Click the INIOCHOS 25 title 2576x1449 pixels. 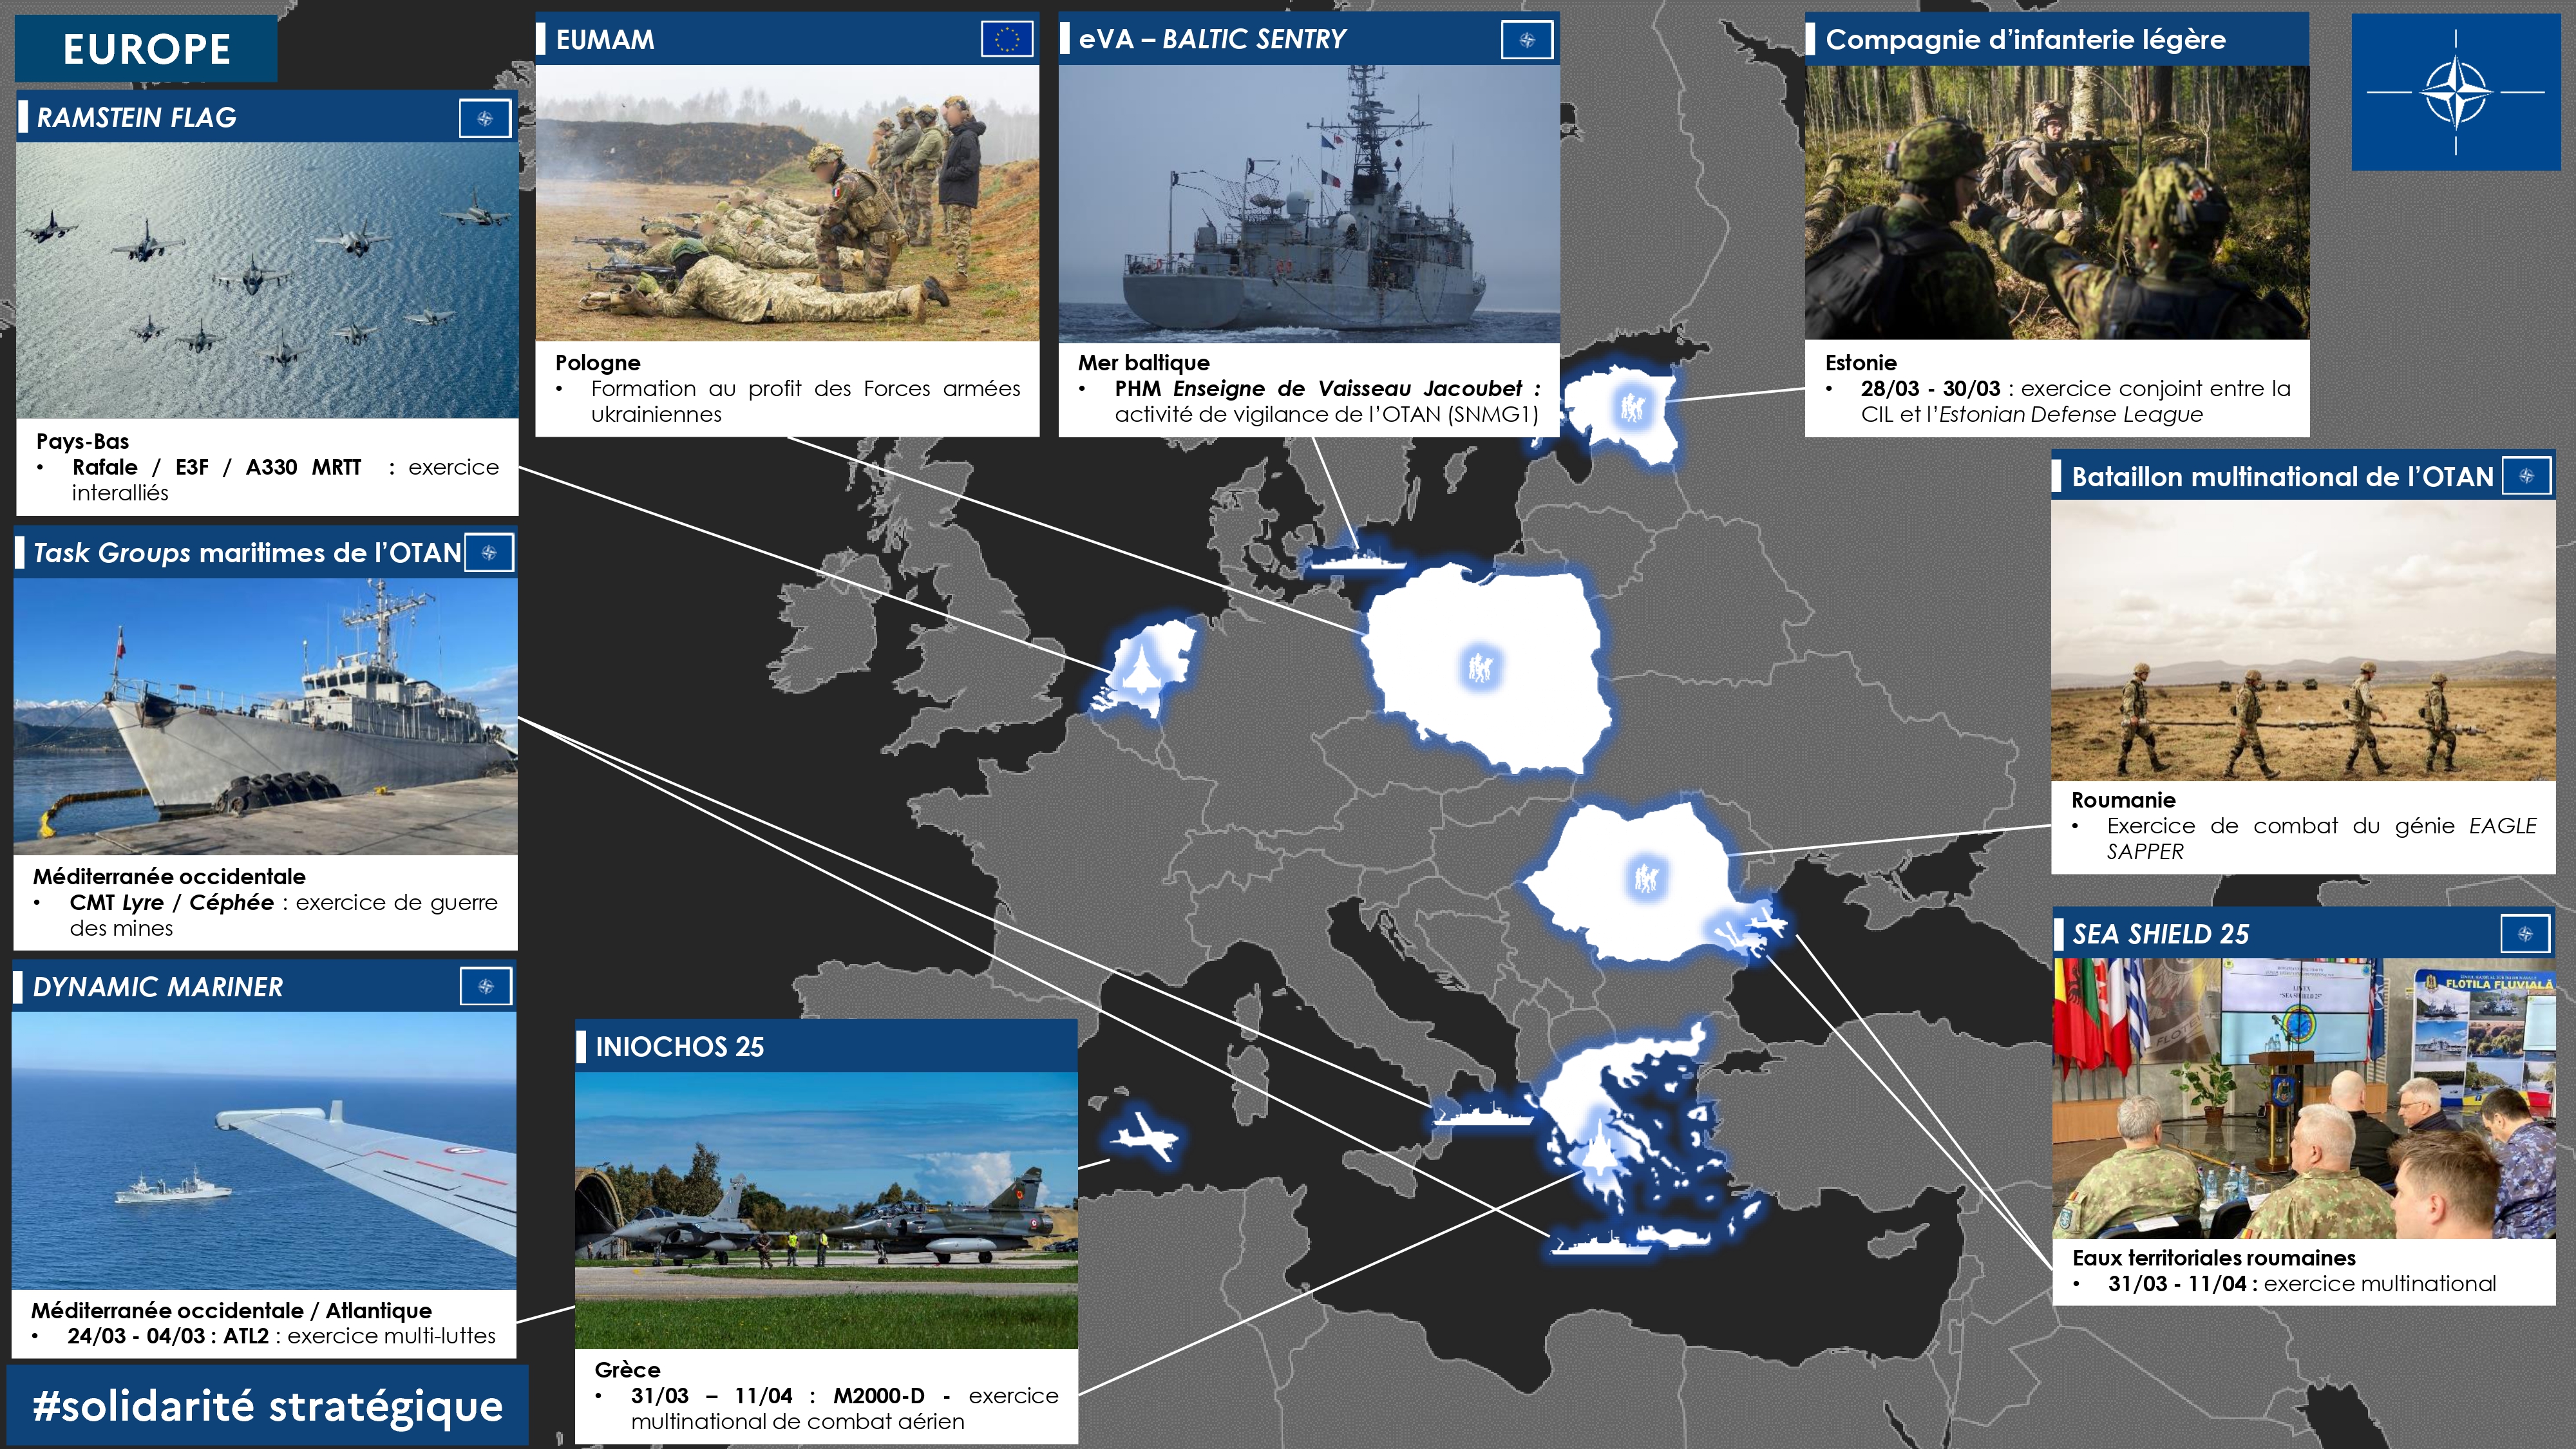(x=679, y=1047)
